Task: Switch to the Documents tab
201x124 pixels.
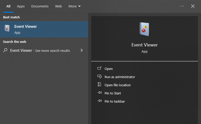Action: (x=40, y=6)
